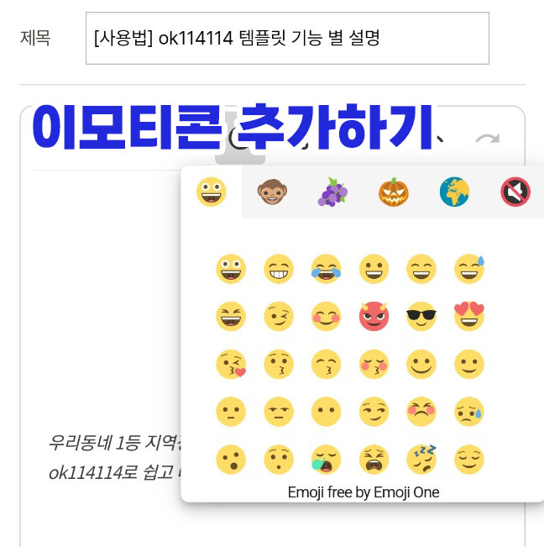Insert the kiss with heart emoji
544x547 pixels.
point(231,364)
